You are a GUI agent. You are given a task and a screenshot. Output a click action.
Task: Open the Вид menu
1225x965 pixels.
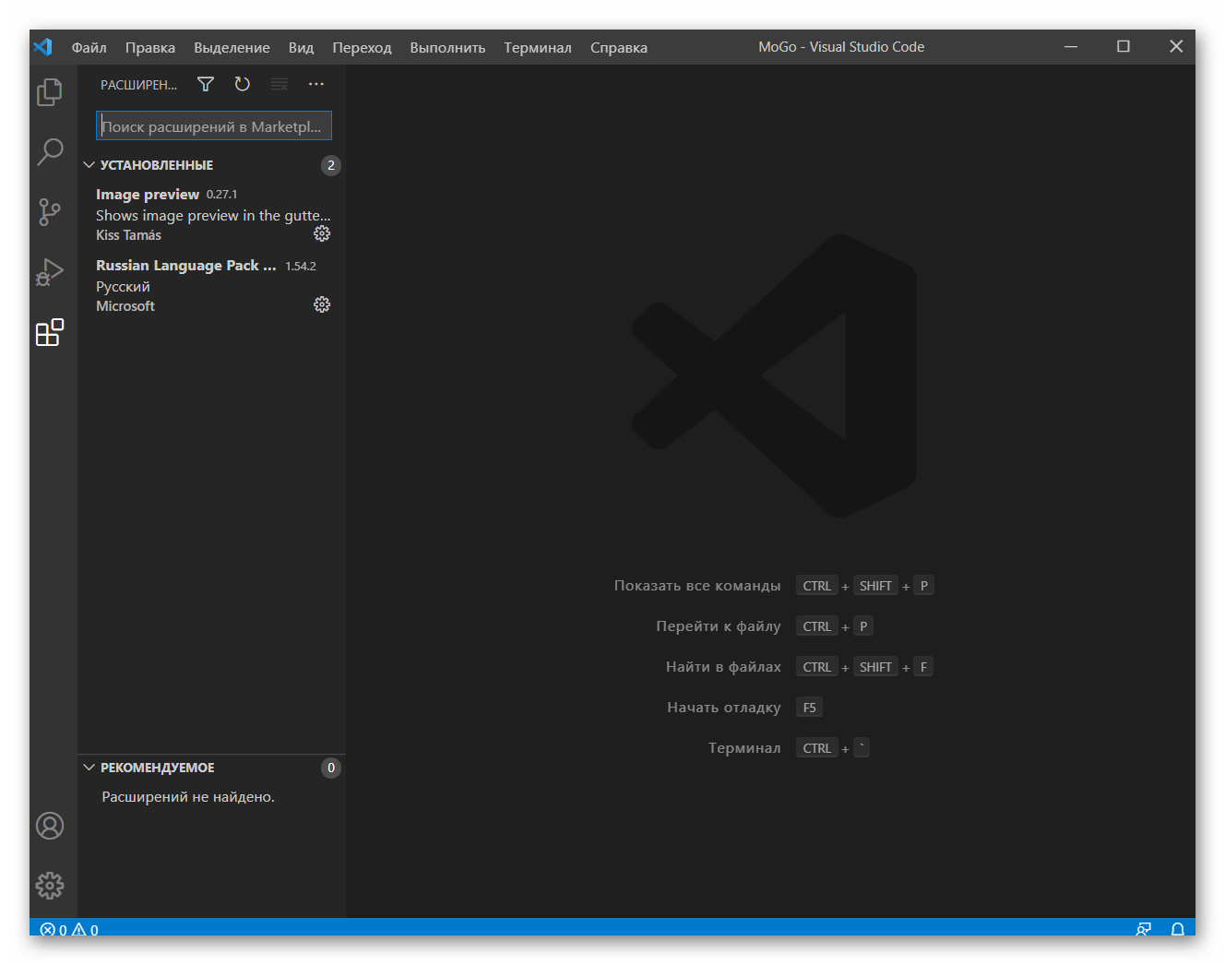pyautogui.click(x=301, y=47)
